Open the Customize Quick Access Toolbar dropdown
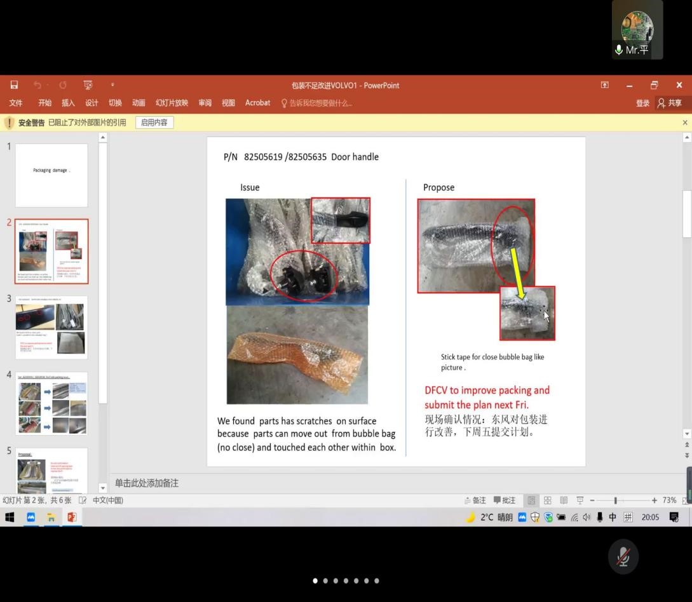The width and height of the screenshot is (692, 602). (112, 84)
